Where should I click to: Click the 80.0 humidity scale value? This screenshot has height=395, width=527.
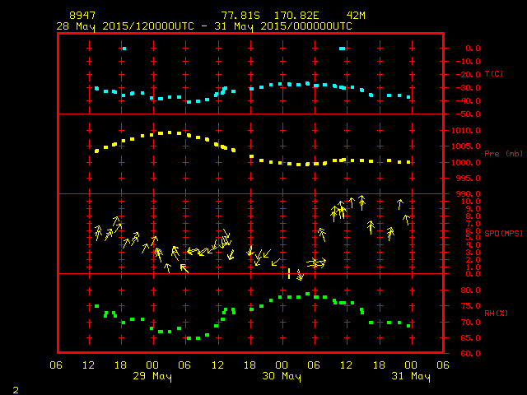tap(470, 290)
